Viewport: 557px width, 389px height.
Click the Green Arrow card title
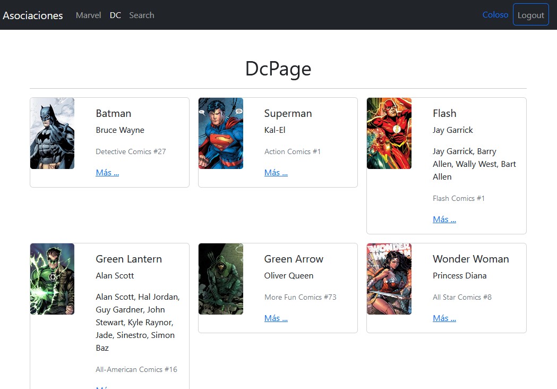[x=294, y=259]
